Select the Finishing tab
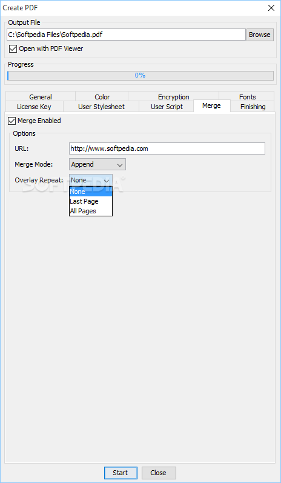This screenshot has width=281, height=483. (253, 107)
